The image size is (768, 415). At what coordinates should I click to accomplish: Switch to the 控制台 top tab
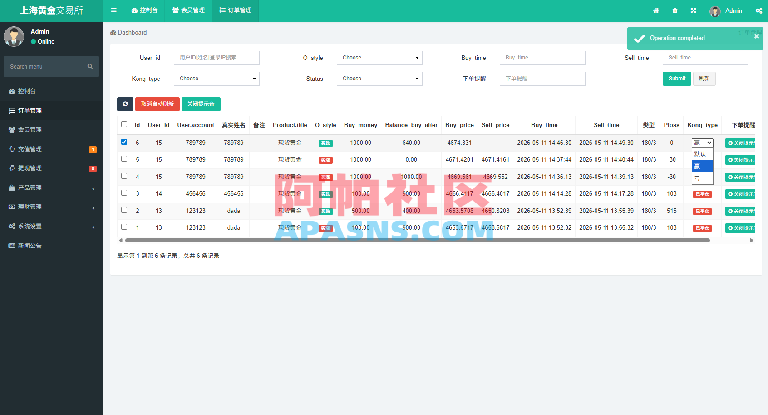144,10
